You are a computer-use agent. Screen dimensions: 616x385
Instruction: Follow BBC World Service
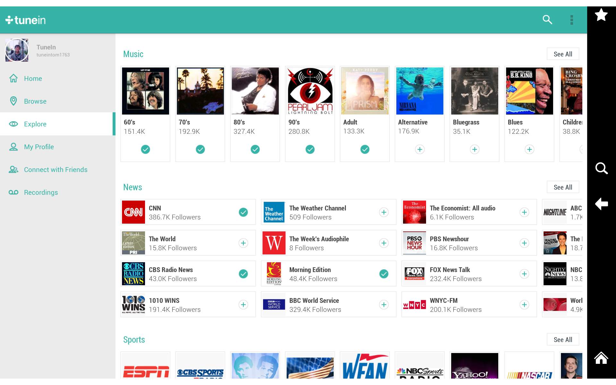click(384, 304)
